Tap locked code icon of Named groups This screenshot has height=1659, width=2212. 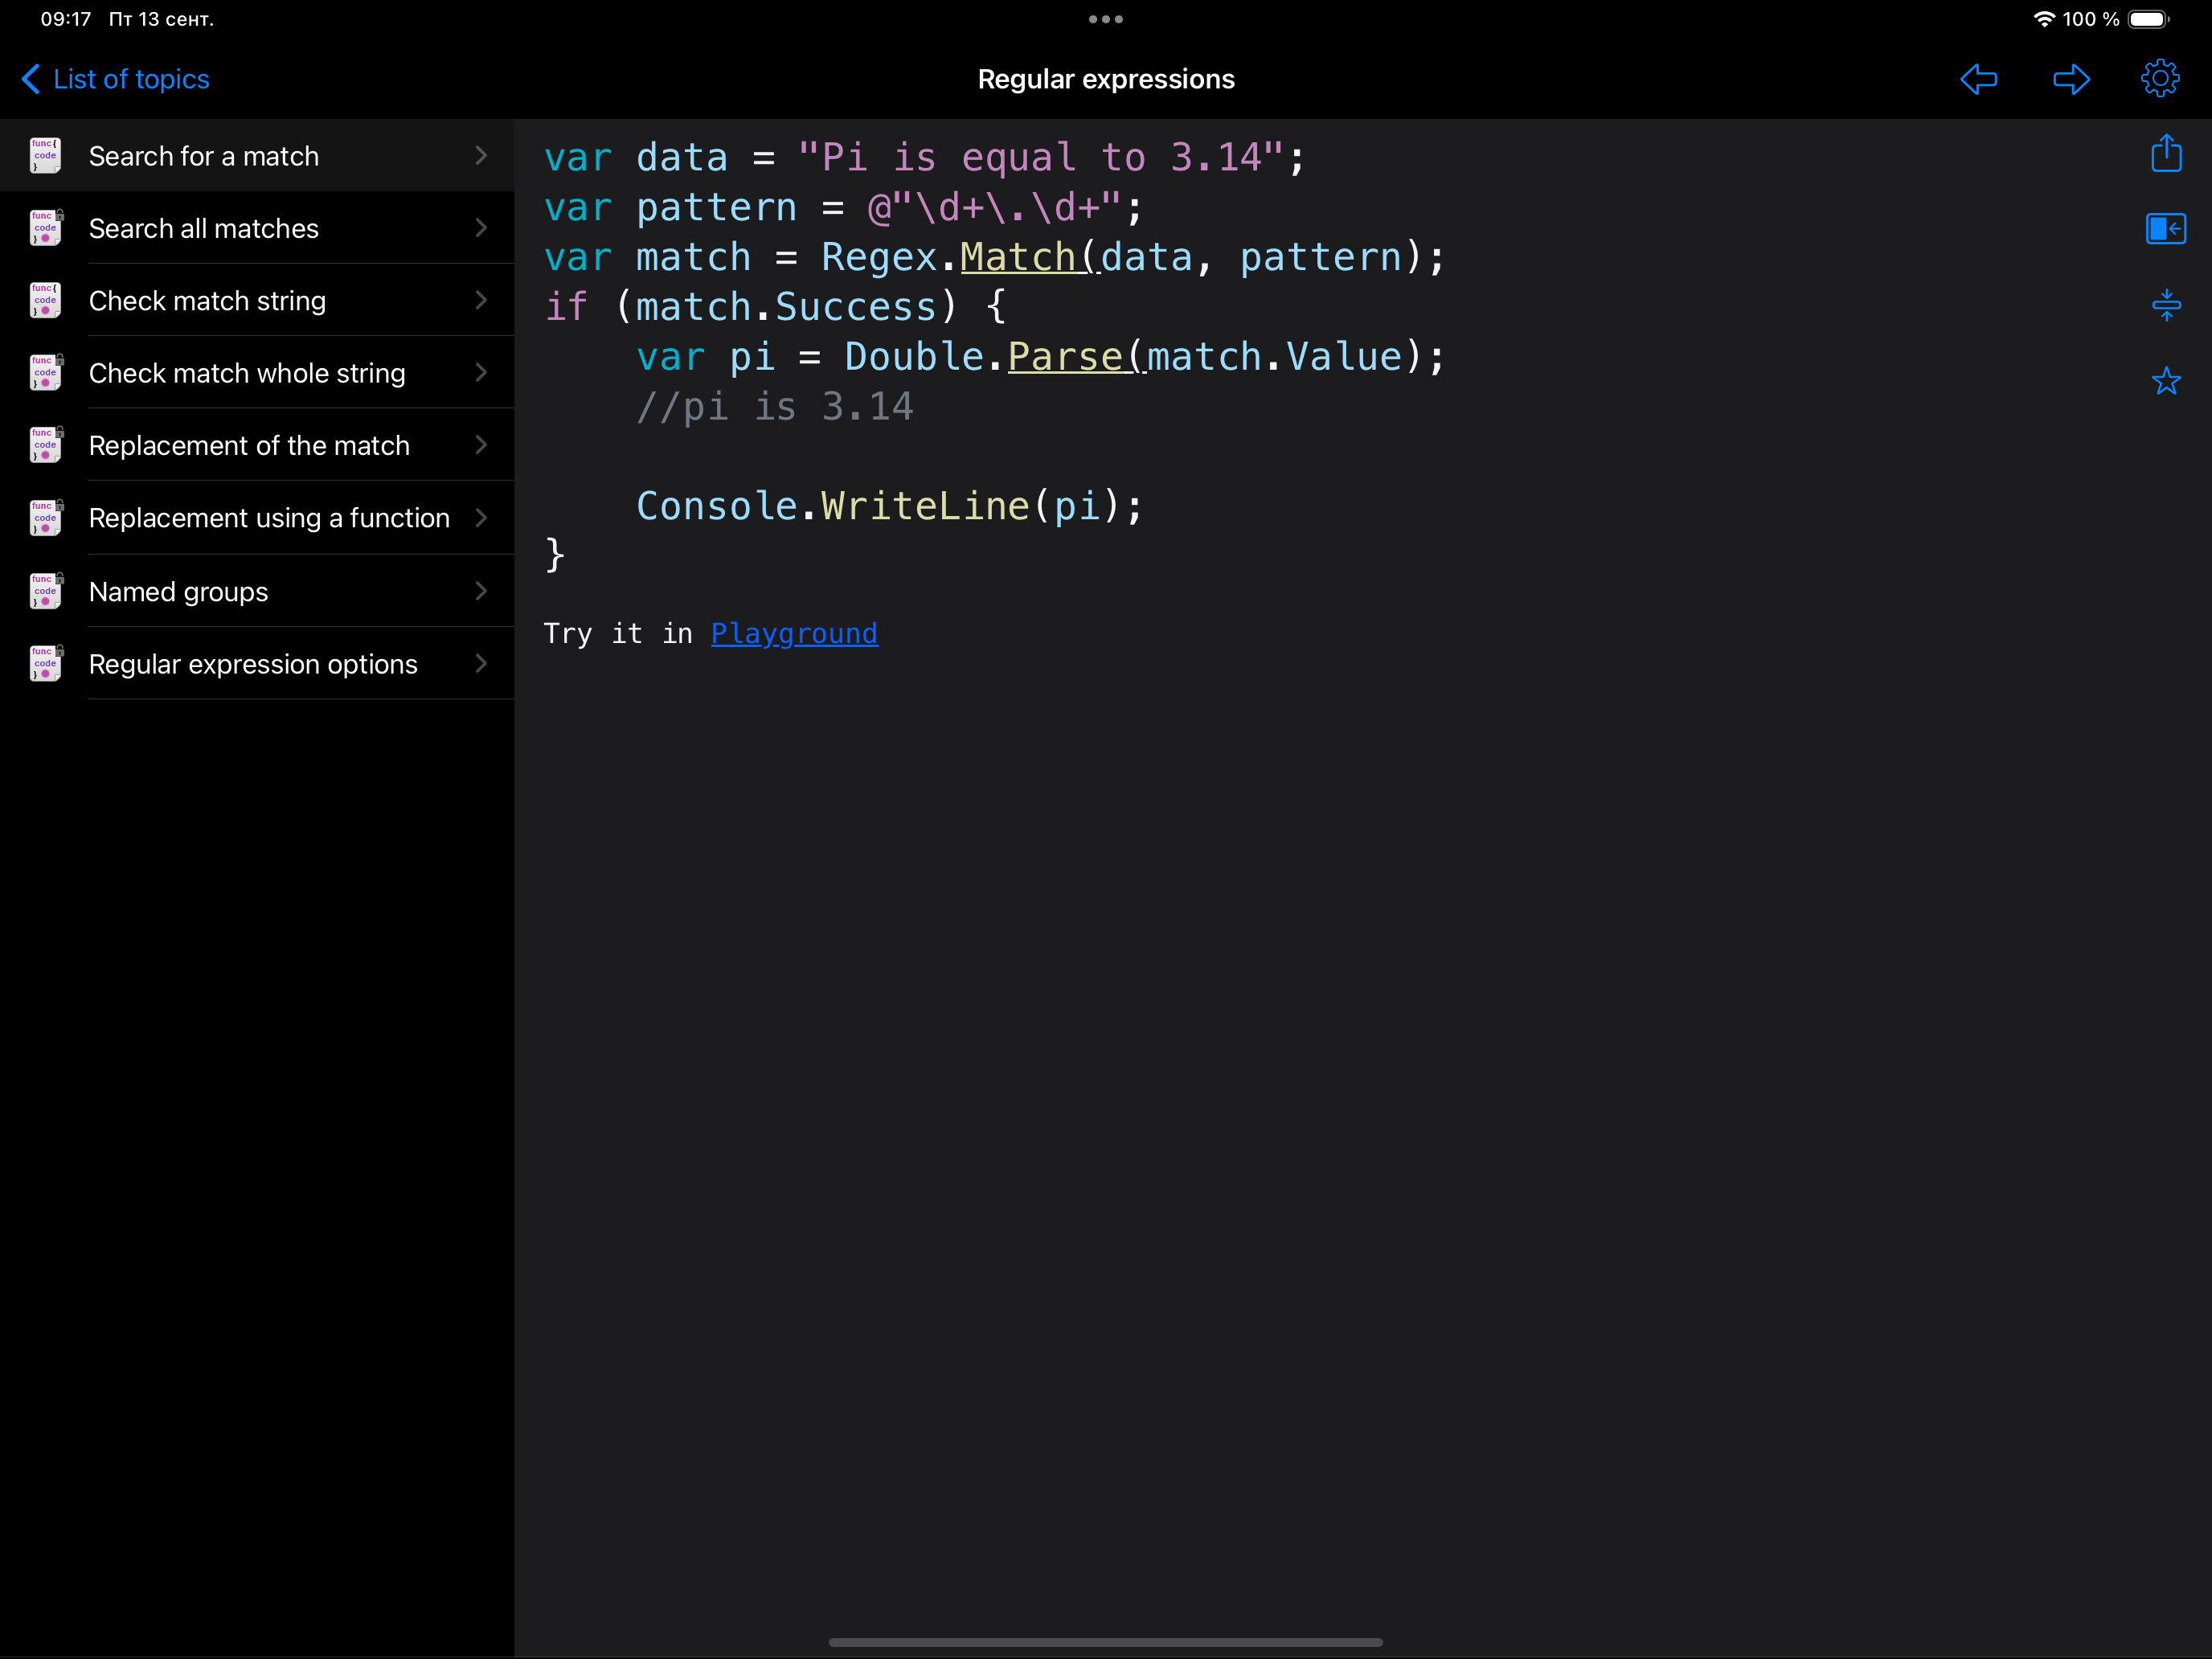coord(45,591)
